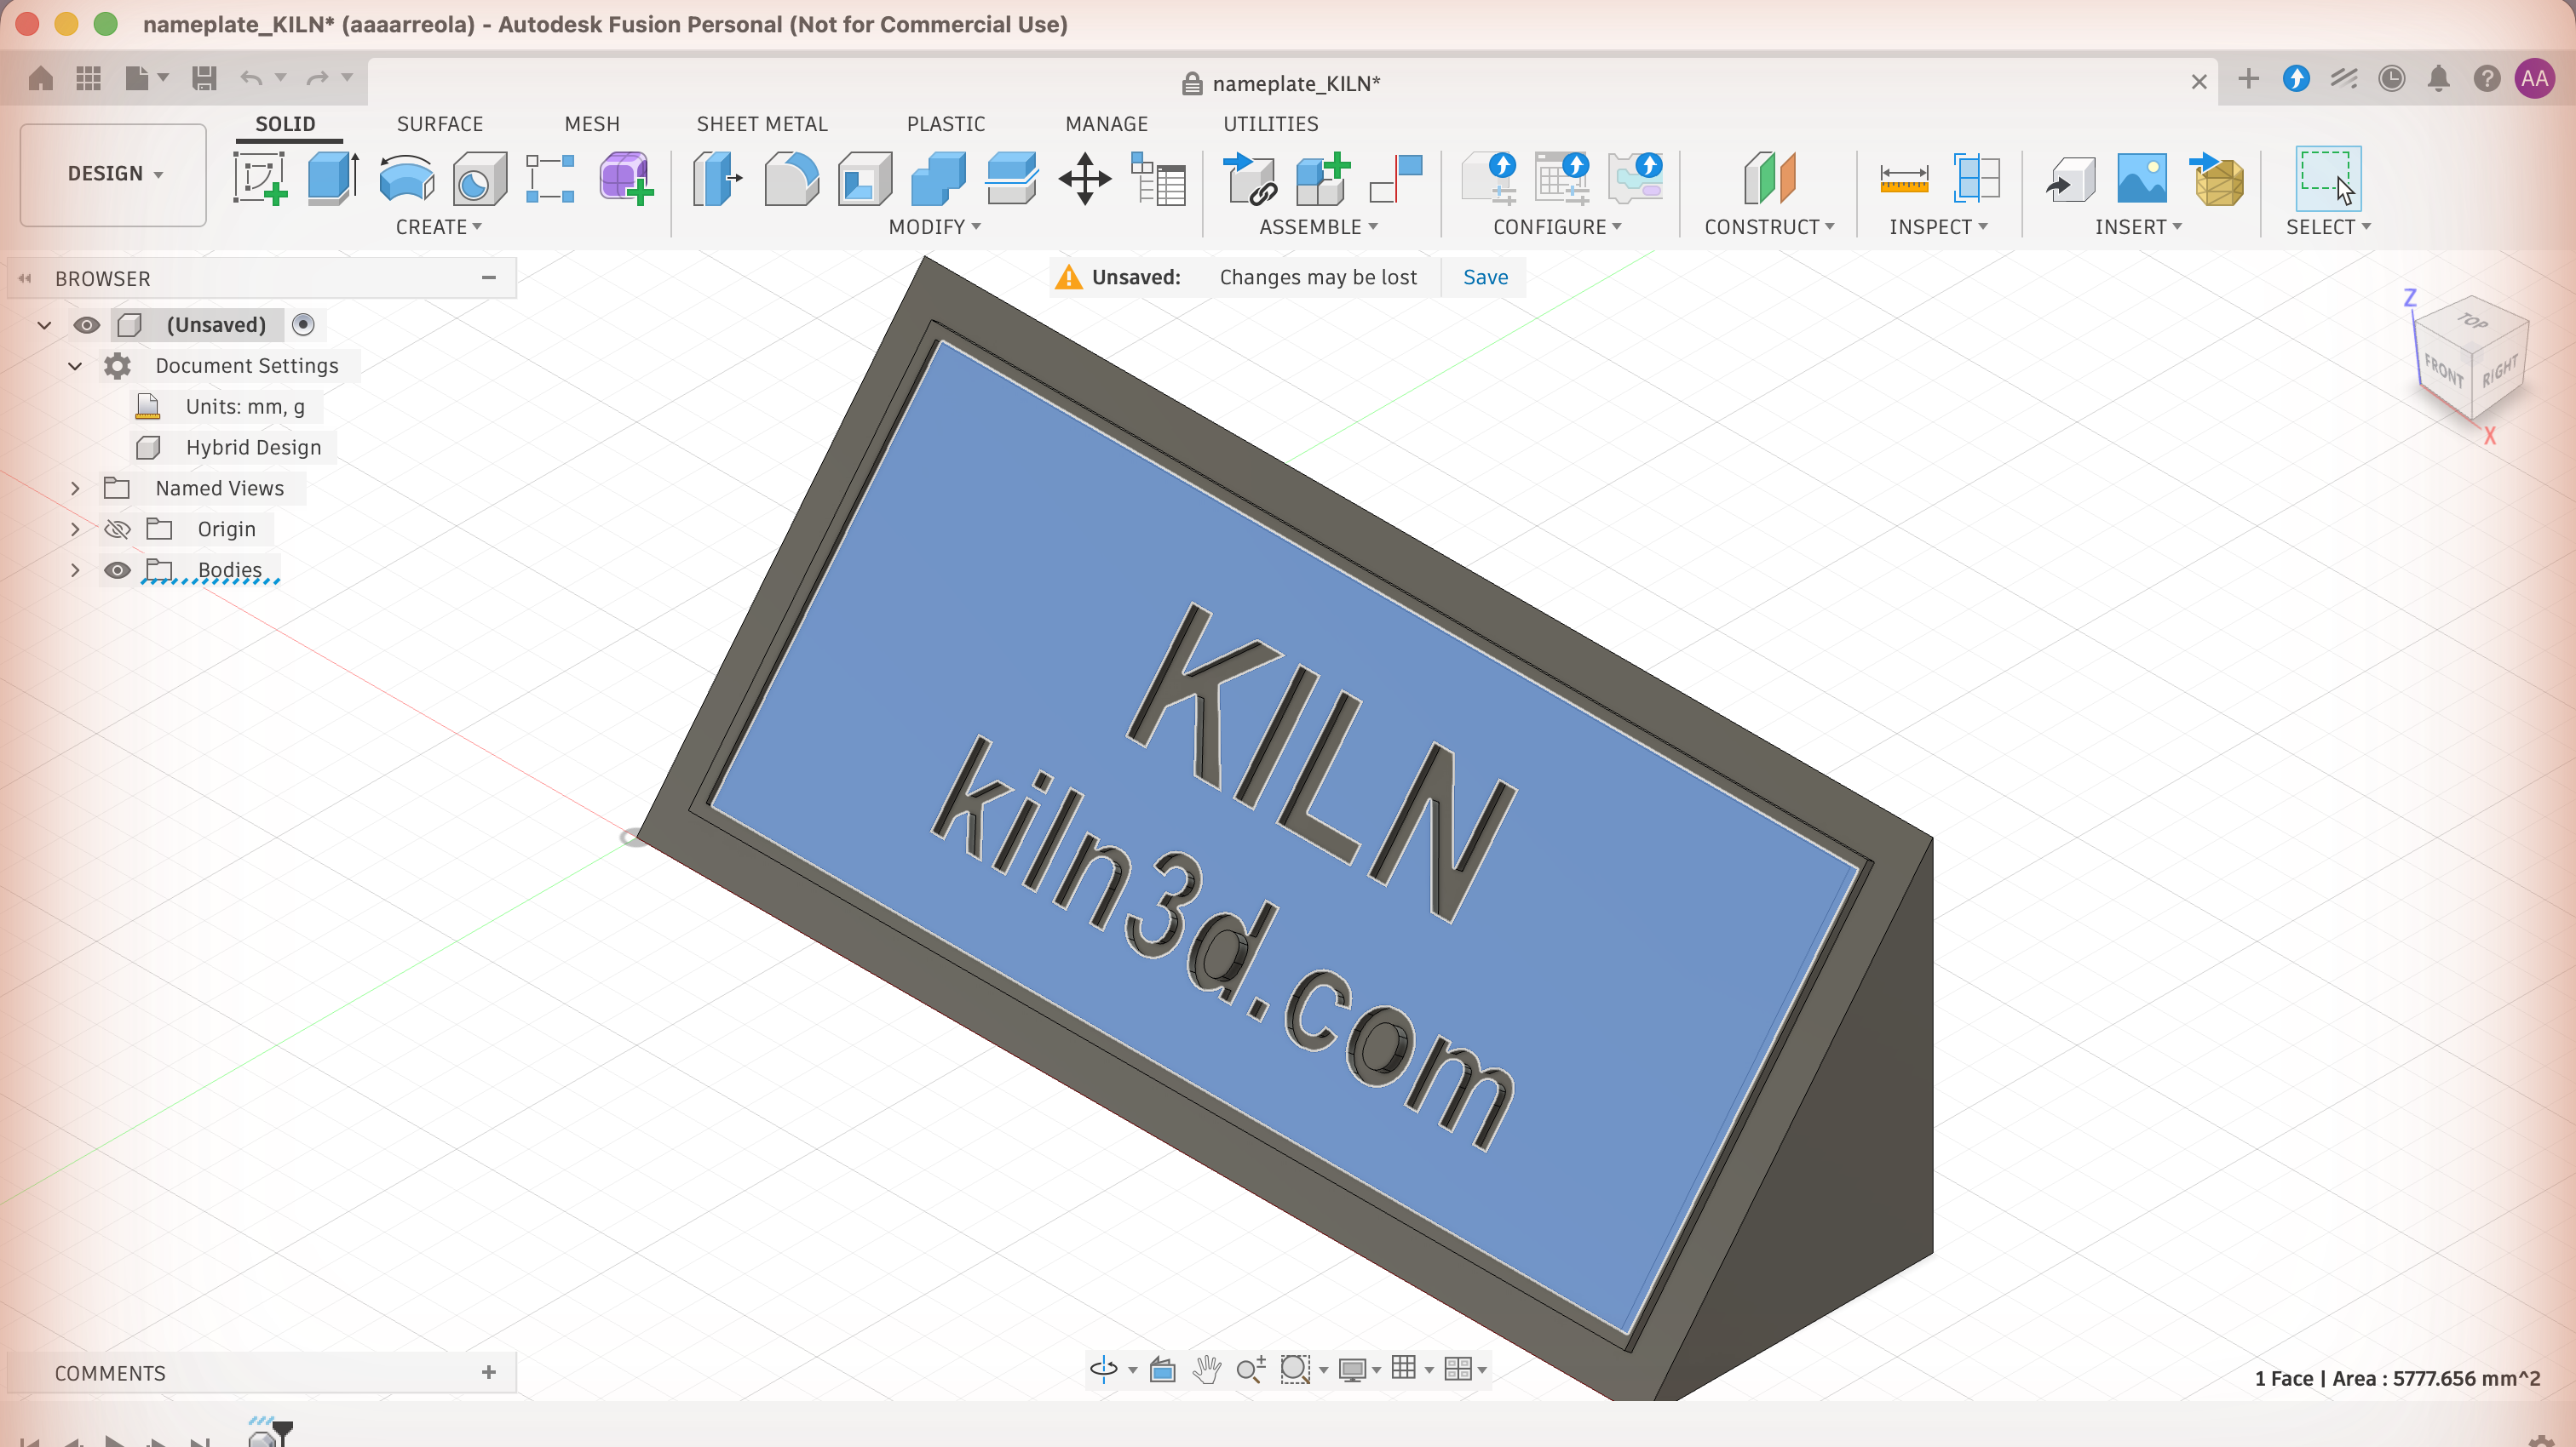Image resolution: width=2576 pixels, height=1447 pixels.
Task: Toggle visibility of the (Unsaved) root component
Action: pos(87,325)
